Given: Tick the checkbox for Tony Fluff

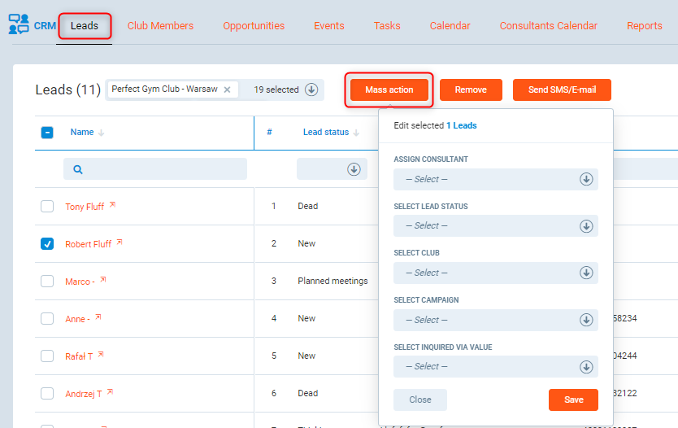Looking at the screenshot, I should click(x=47, y=207).
